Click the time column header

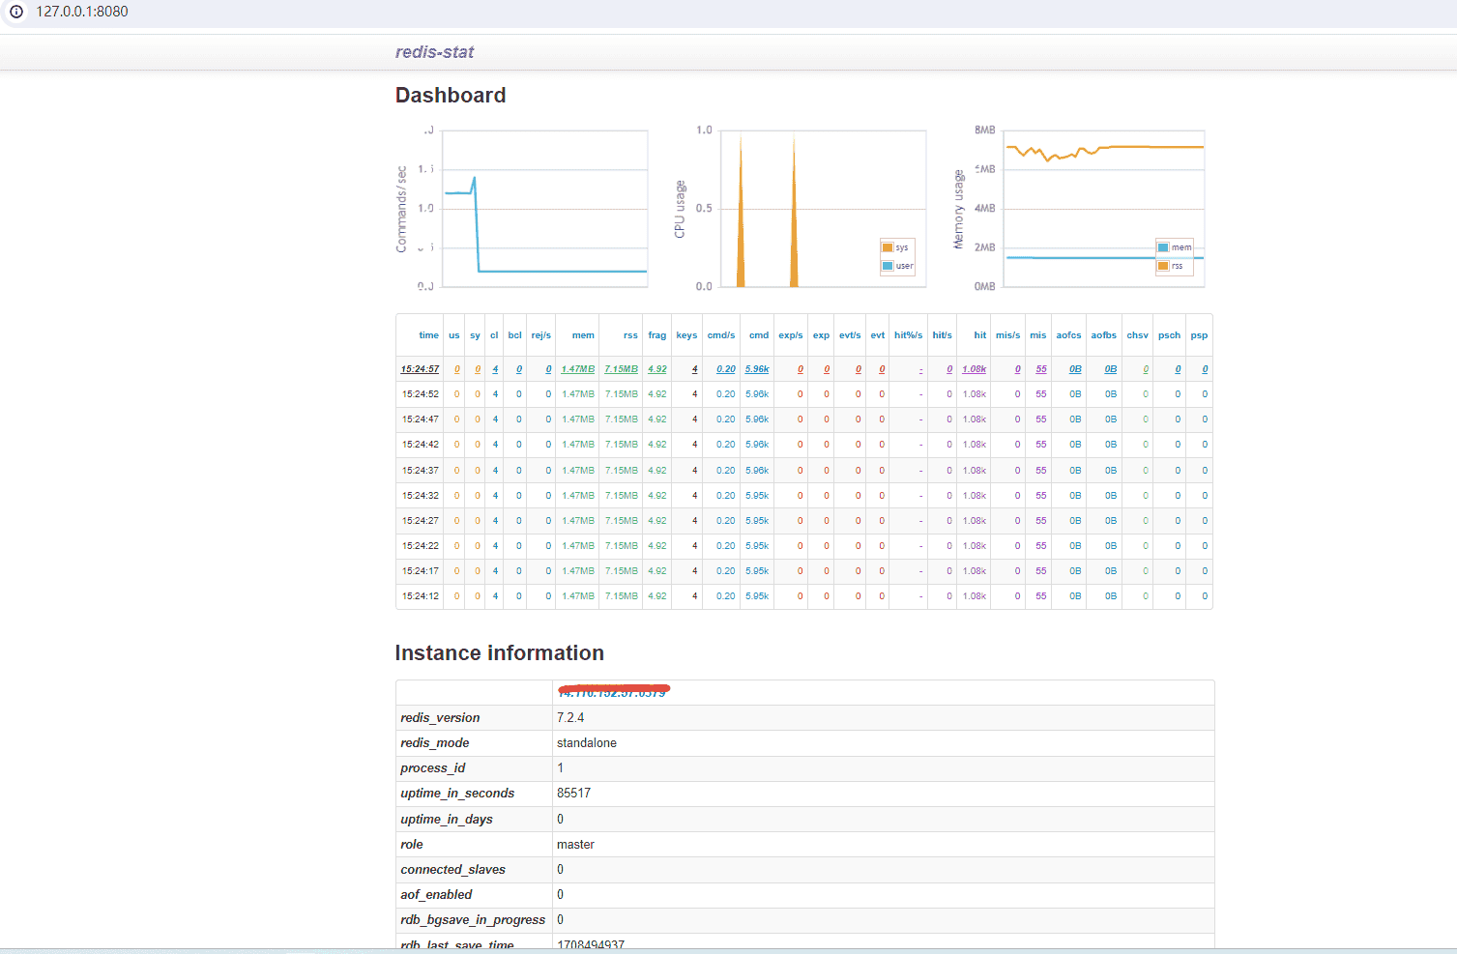click(428, 335)
